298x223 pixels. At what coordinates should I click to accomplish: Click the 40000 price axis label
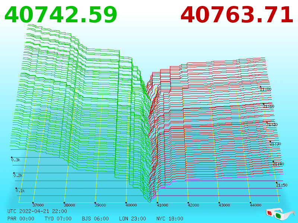click(x=131, y=205)
